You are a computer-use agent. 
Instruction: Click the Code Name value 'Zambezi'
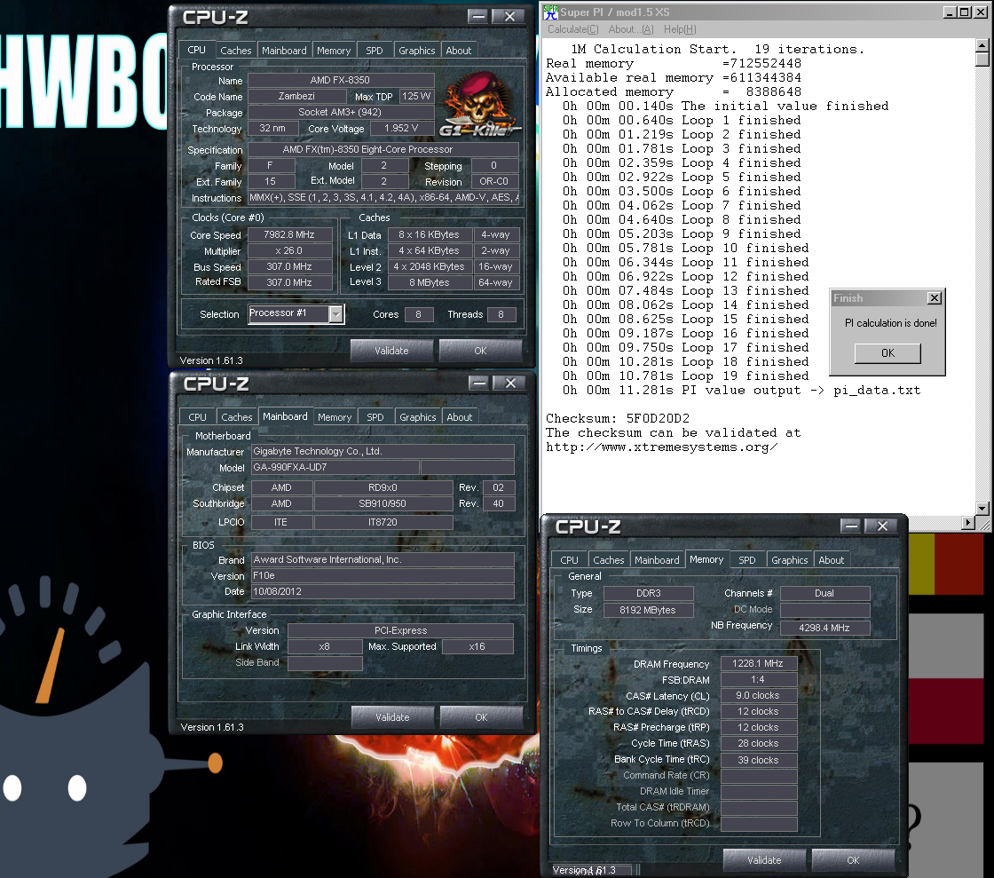coord(296,96)
